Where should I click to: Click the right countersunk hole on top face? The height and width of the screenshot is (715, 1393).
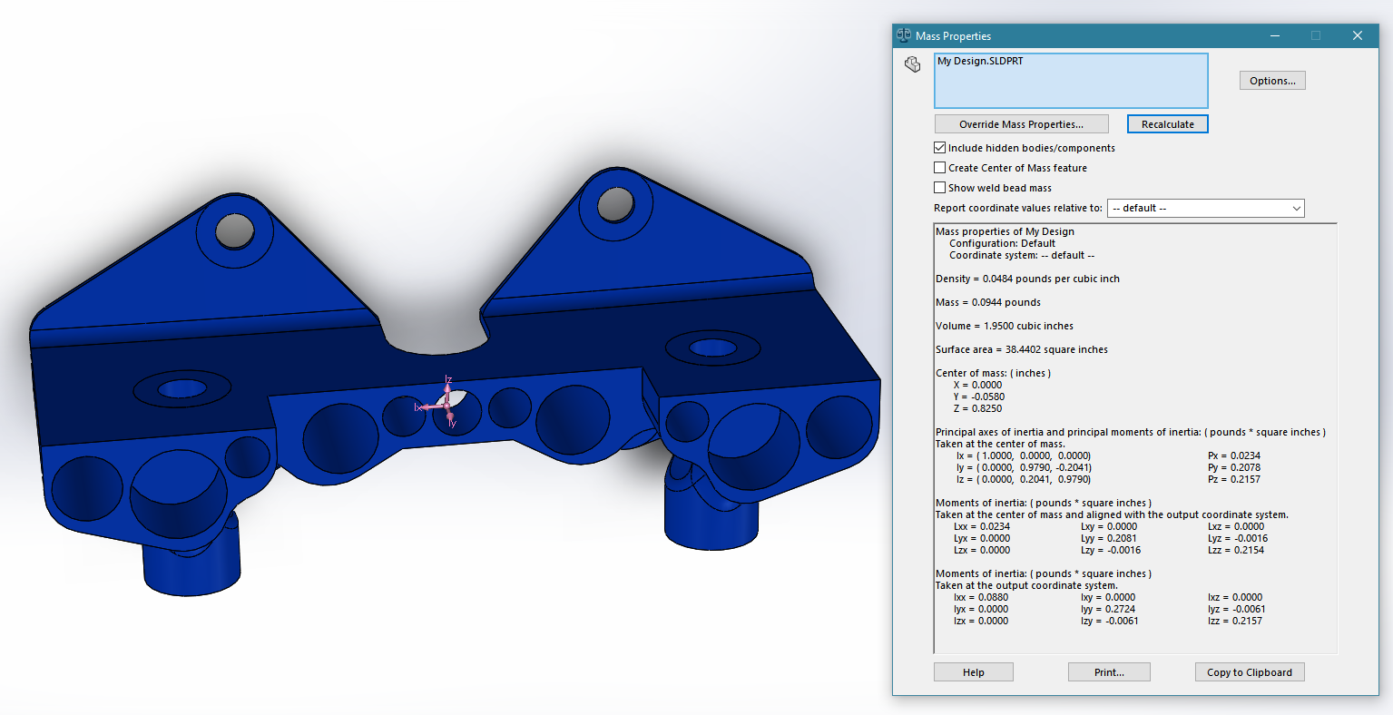point(712,348)
